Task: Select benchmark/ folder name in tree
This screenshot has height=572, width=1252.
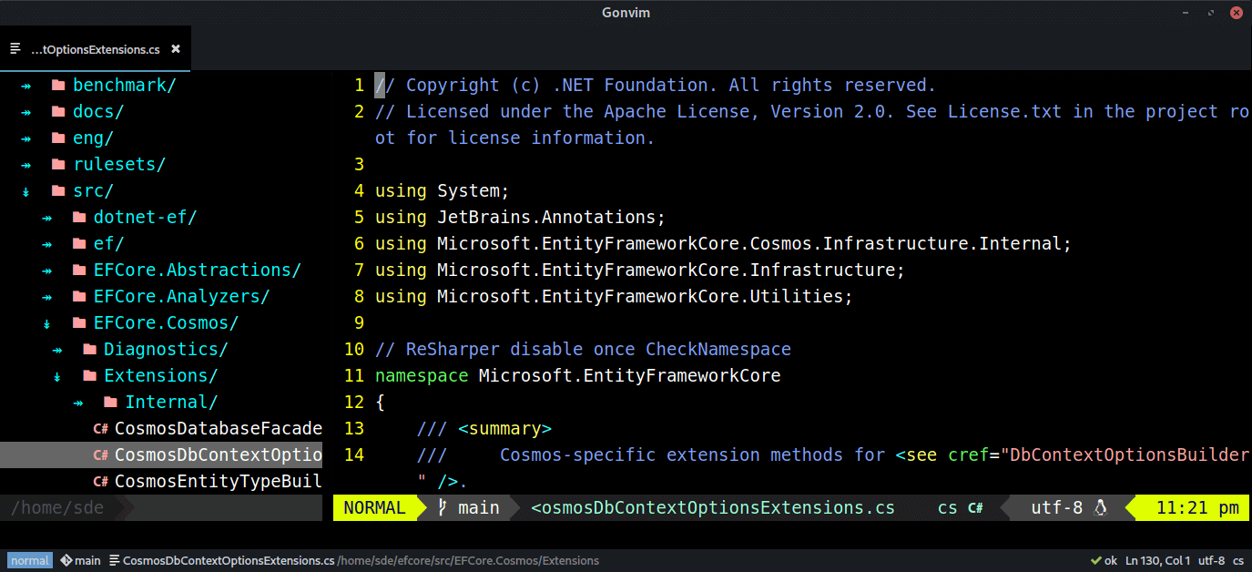Action: click(x=125, y=86)
